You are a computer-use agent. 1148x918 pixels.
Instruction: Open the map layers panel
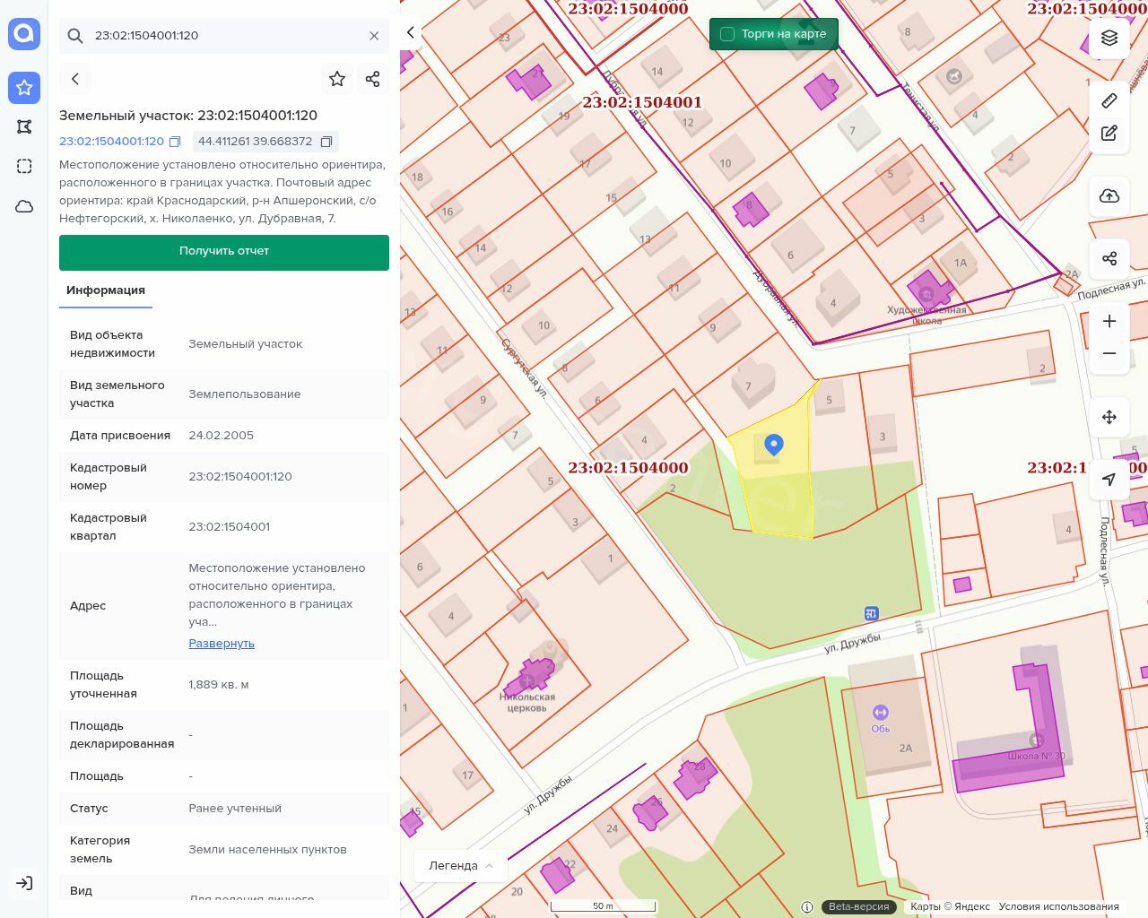tap(1109, 38)
